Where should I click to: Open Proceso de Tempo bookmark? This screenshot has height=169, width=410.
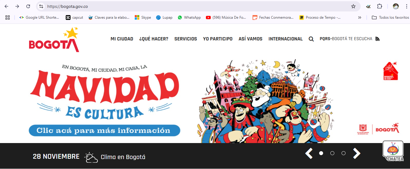[319, 18]
